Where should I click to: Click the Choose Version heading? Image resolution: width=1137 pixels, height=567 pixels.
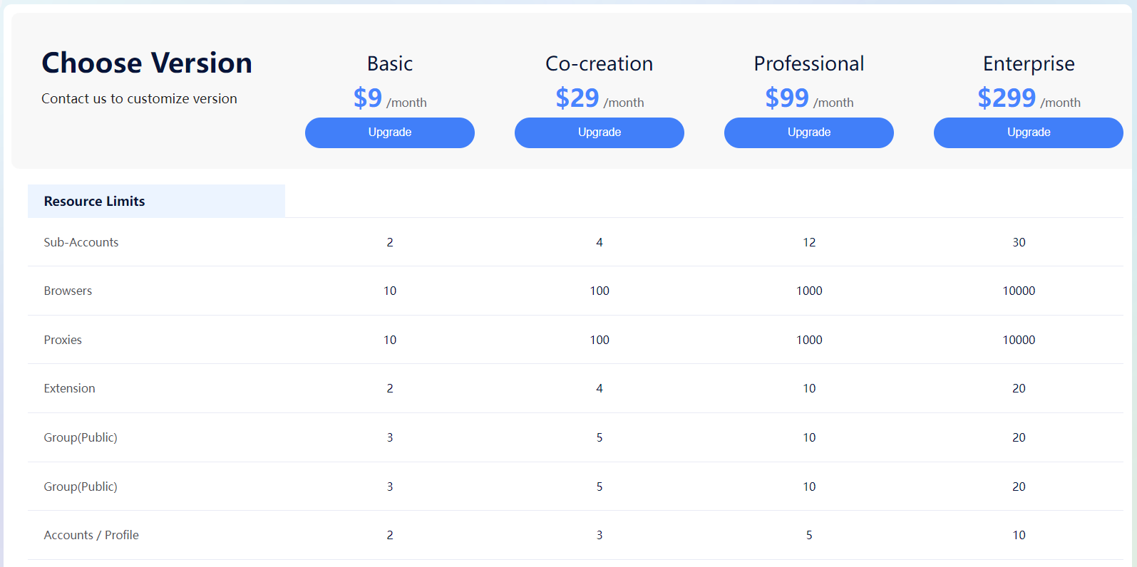(x=147, y=63)
